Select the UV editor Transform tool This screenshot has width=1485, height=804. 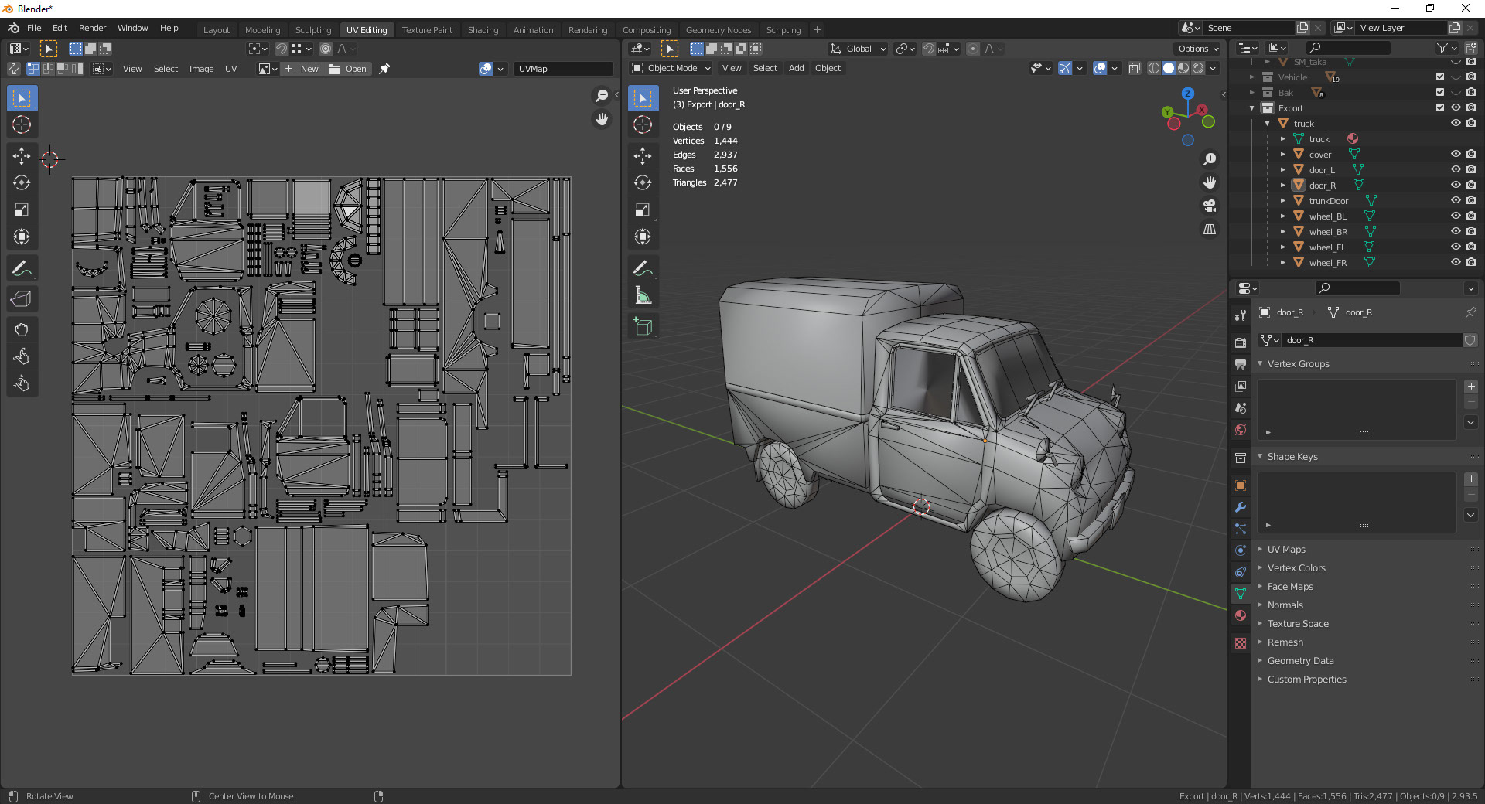pos(22,237)
